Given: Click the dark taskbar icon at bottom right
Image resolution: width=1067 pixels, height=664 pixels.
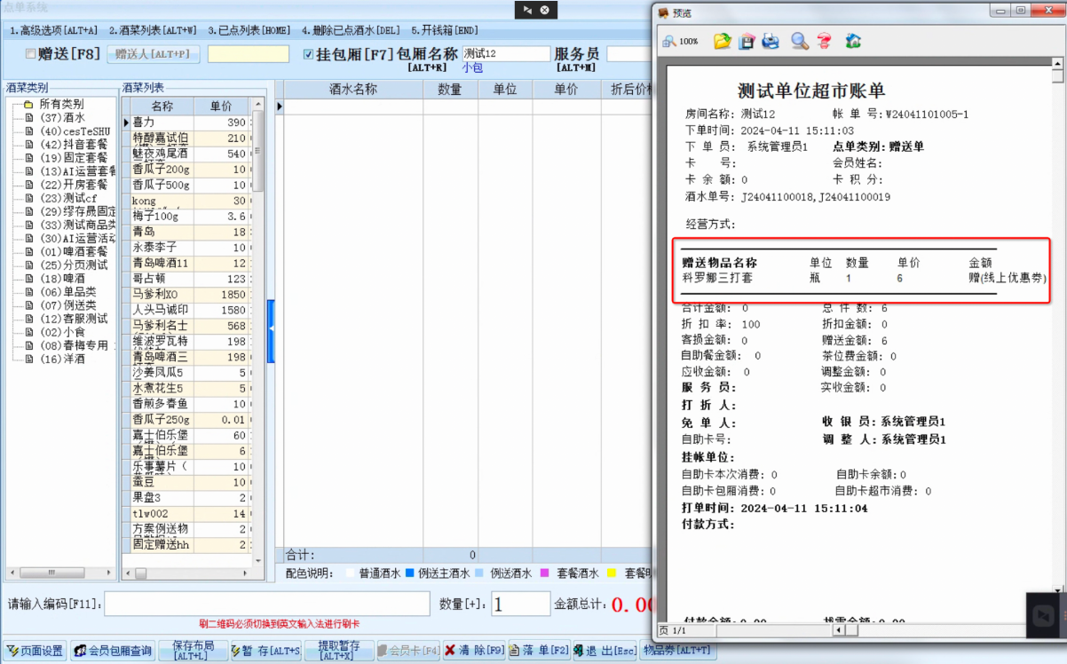Looking at the screenshot, I should 1045,614.
